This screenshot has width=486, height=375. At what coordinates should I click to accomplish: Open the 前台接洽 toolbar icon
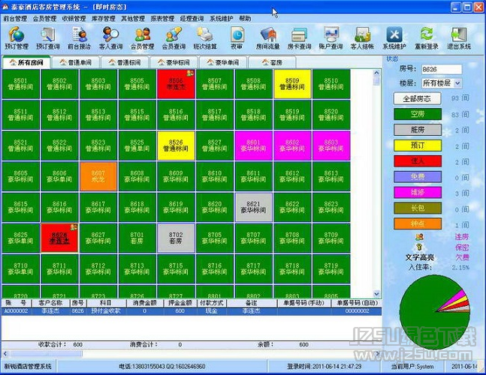[x=80, y=38]
